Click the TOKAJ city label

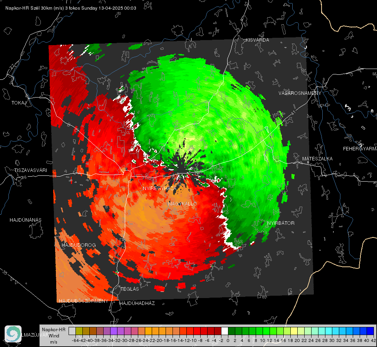click(x=19, y=103)
